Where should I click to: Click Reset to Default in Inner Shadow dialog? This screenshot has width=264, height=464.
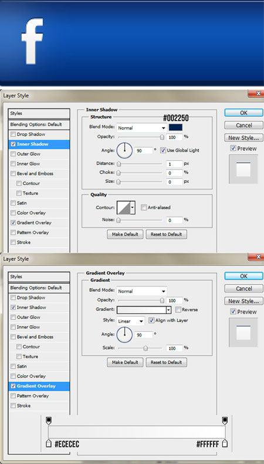point(166,234)
